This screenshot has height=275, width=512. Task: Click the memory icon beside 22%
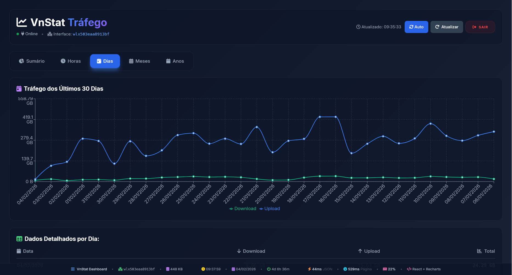(x=385, y=269)
